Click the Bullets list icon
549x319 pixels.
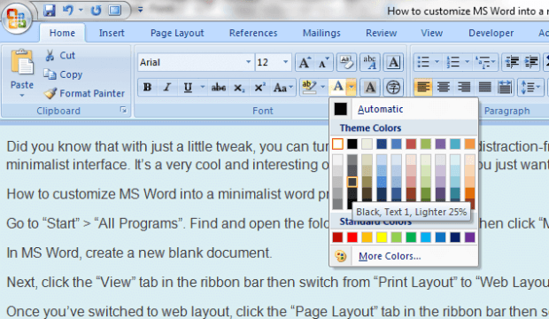click(x=423, y=62)
